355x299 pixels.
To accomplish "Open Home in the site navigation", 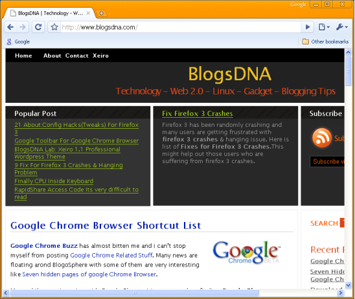I will click(x=23, y=56).
